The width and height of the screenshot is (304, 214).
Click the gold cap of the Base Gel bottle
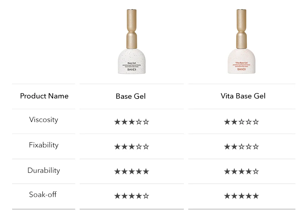pyautogui.click(x=132, y=28)
